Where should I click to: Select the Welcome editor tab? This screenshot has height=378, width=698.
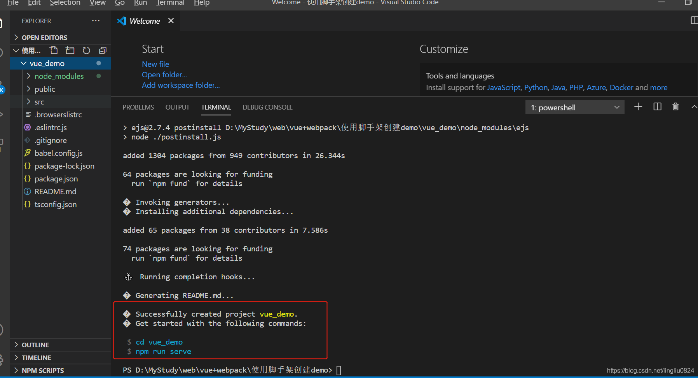(145, 21)
